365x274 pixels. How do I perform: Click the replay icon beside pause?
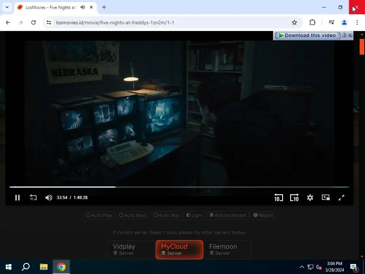point(33,198)
